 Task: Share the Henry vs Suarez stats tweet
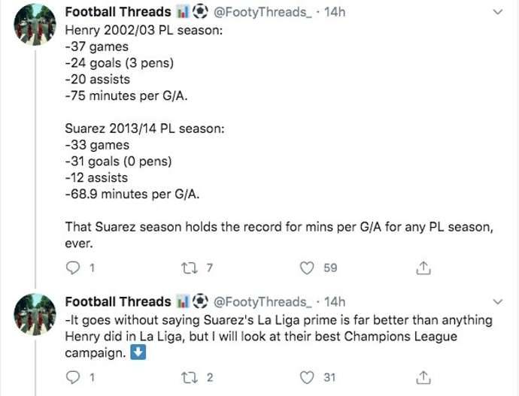click(423, 268)
